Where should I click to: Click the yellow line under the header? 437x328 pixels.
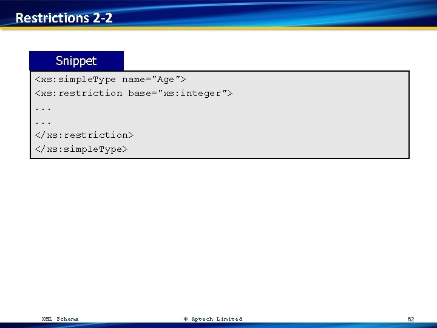[218, 28]
